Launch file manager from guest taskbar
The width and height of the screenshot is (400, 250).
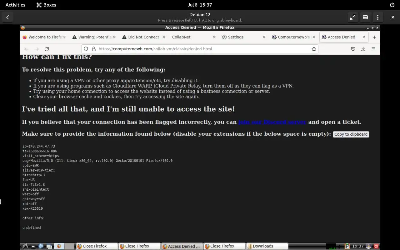[x=33, y=246]
